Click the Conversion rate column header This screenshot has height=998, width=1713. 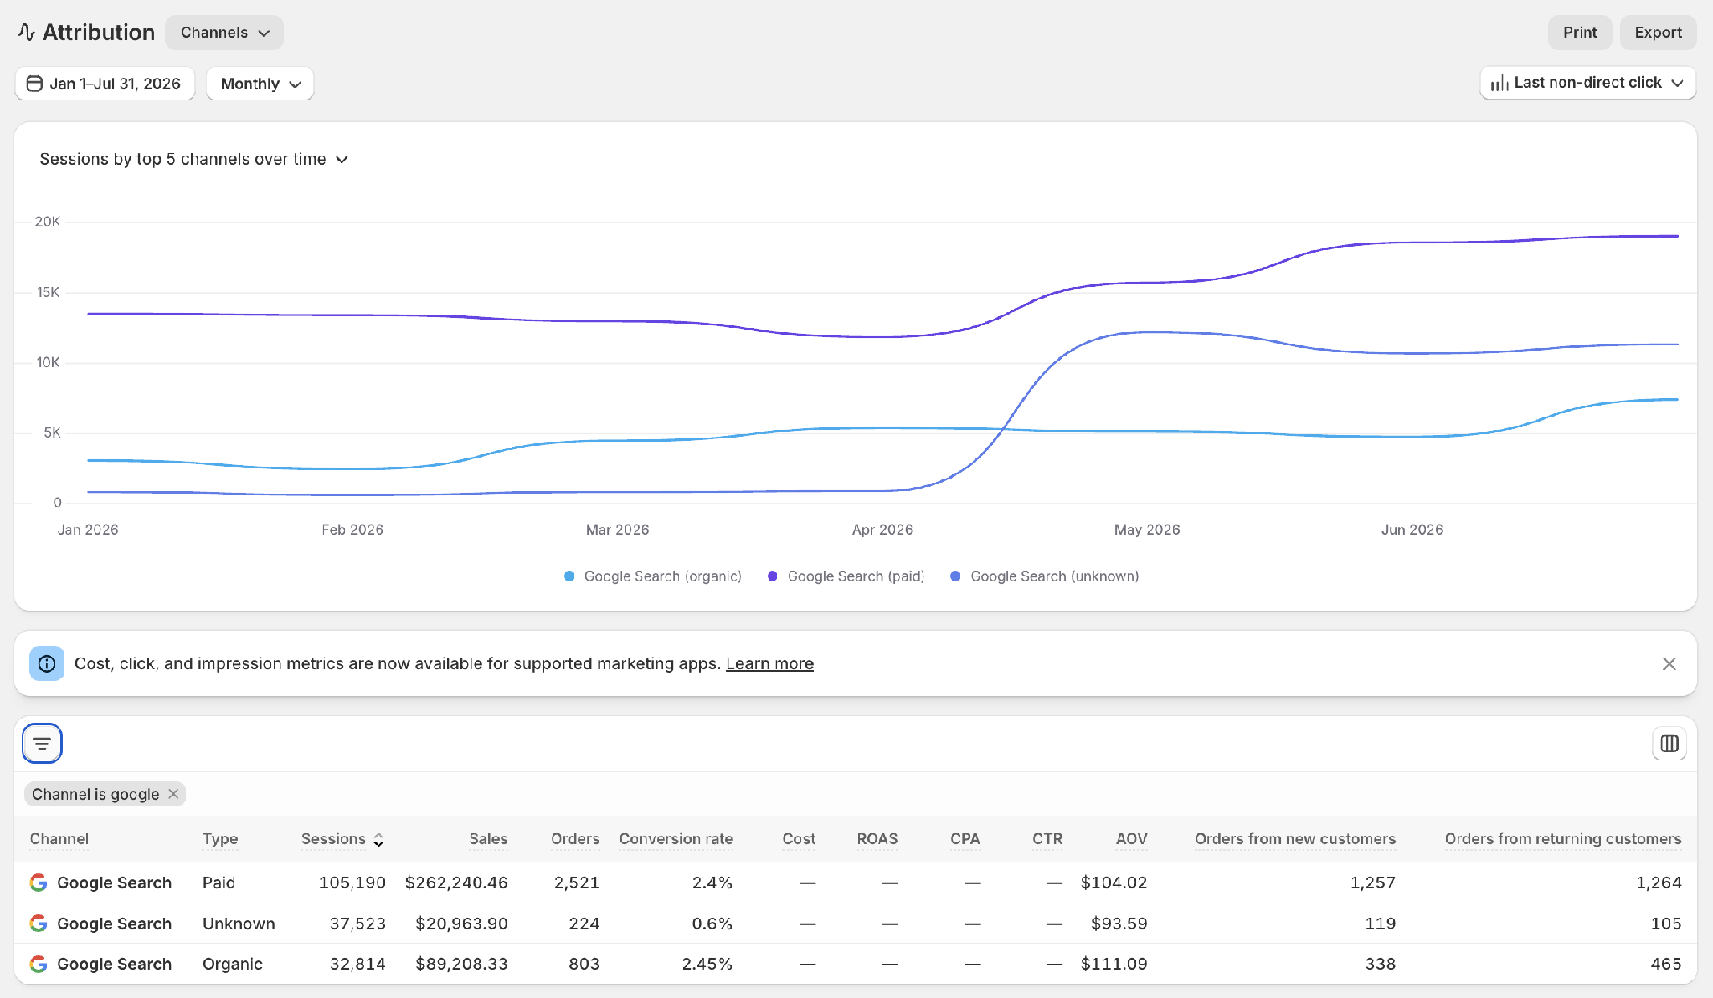point(676,839)
